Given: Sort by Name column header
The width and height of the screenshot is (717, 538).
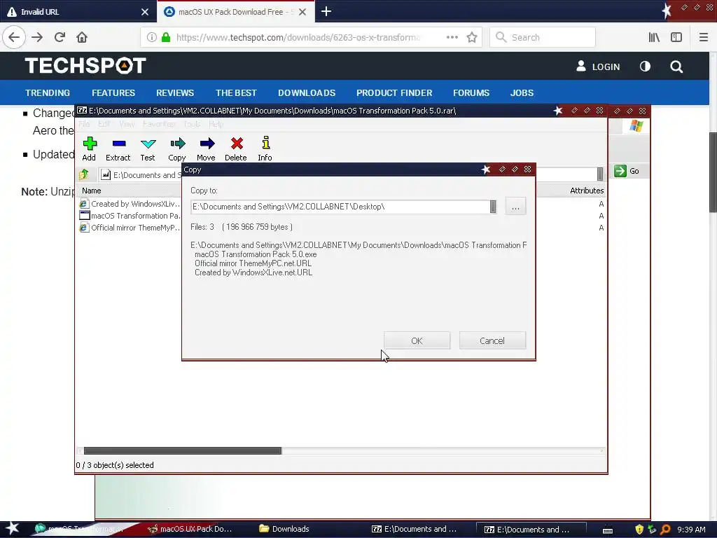Looking at the screenshot, I should coord(92,191).
